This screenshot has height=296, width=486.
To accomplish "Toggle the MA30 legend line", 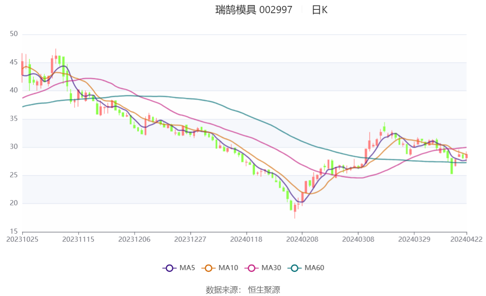I will pyautogui.click(x=262, y=268).
